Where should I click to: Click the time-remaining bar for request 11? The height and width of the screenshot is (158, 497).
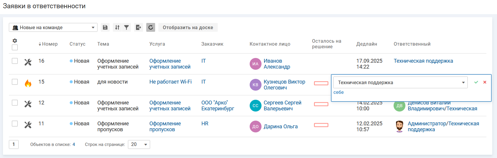(321, 125)
